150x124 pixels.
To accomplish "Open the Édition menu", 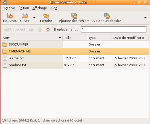I will tap(24, 8).
